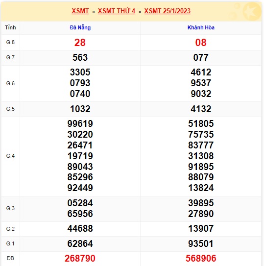
Task: Select G.2 number 13907
Action: [x=201, y=228]
